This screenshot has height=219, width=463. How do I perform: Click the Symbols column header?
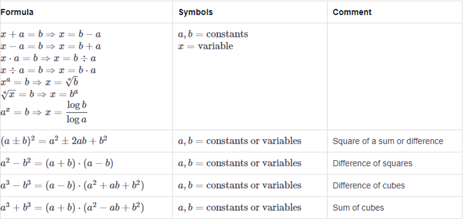(x=196, y=12)
